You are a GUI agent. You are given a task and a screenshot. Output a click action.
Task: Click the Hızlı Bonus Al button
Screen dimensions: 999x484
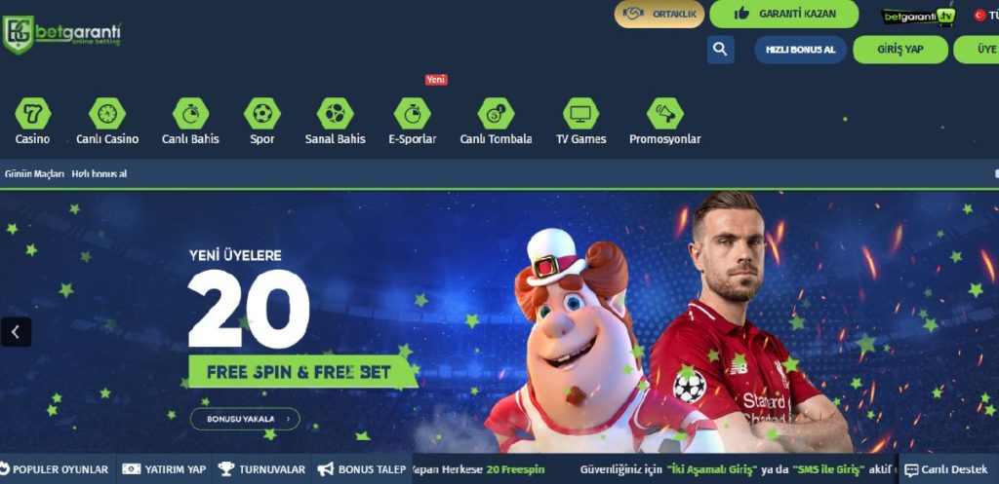800,50
